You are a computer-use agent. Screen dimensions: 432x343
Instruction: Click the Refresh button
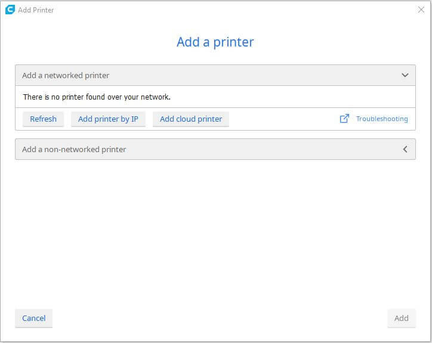(43, 119)
